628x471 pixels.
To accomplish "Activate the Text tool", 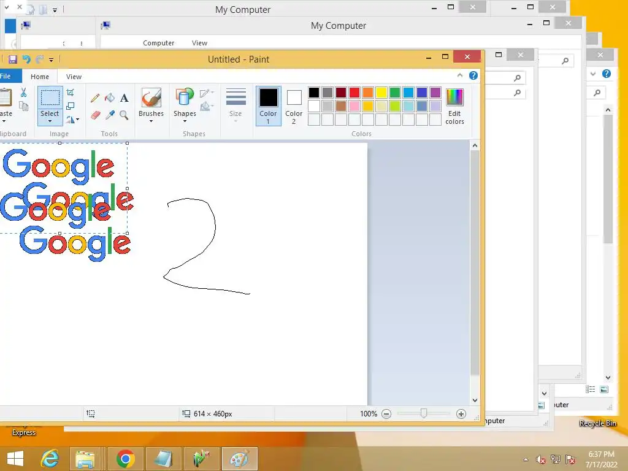I will tap(124, 98).
